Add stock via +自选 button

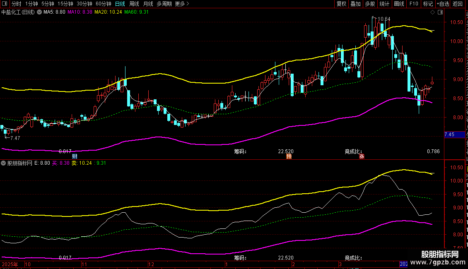pos(443,4)
